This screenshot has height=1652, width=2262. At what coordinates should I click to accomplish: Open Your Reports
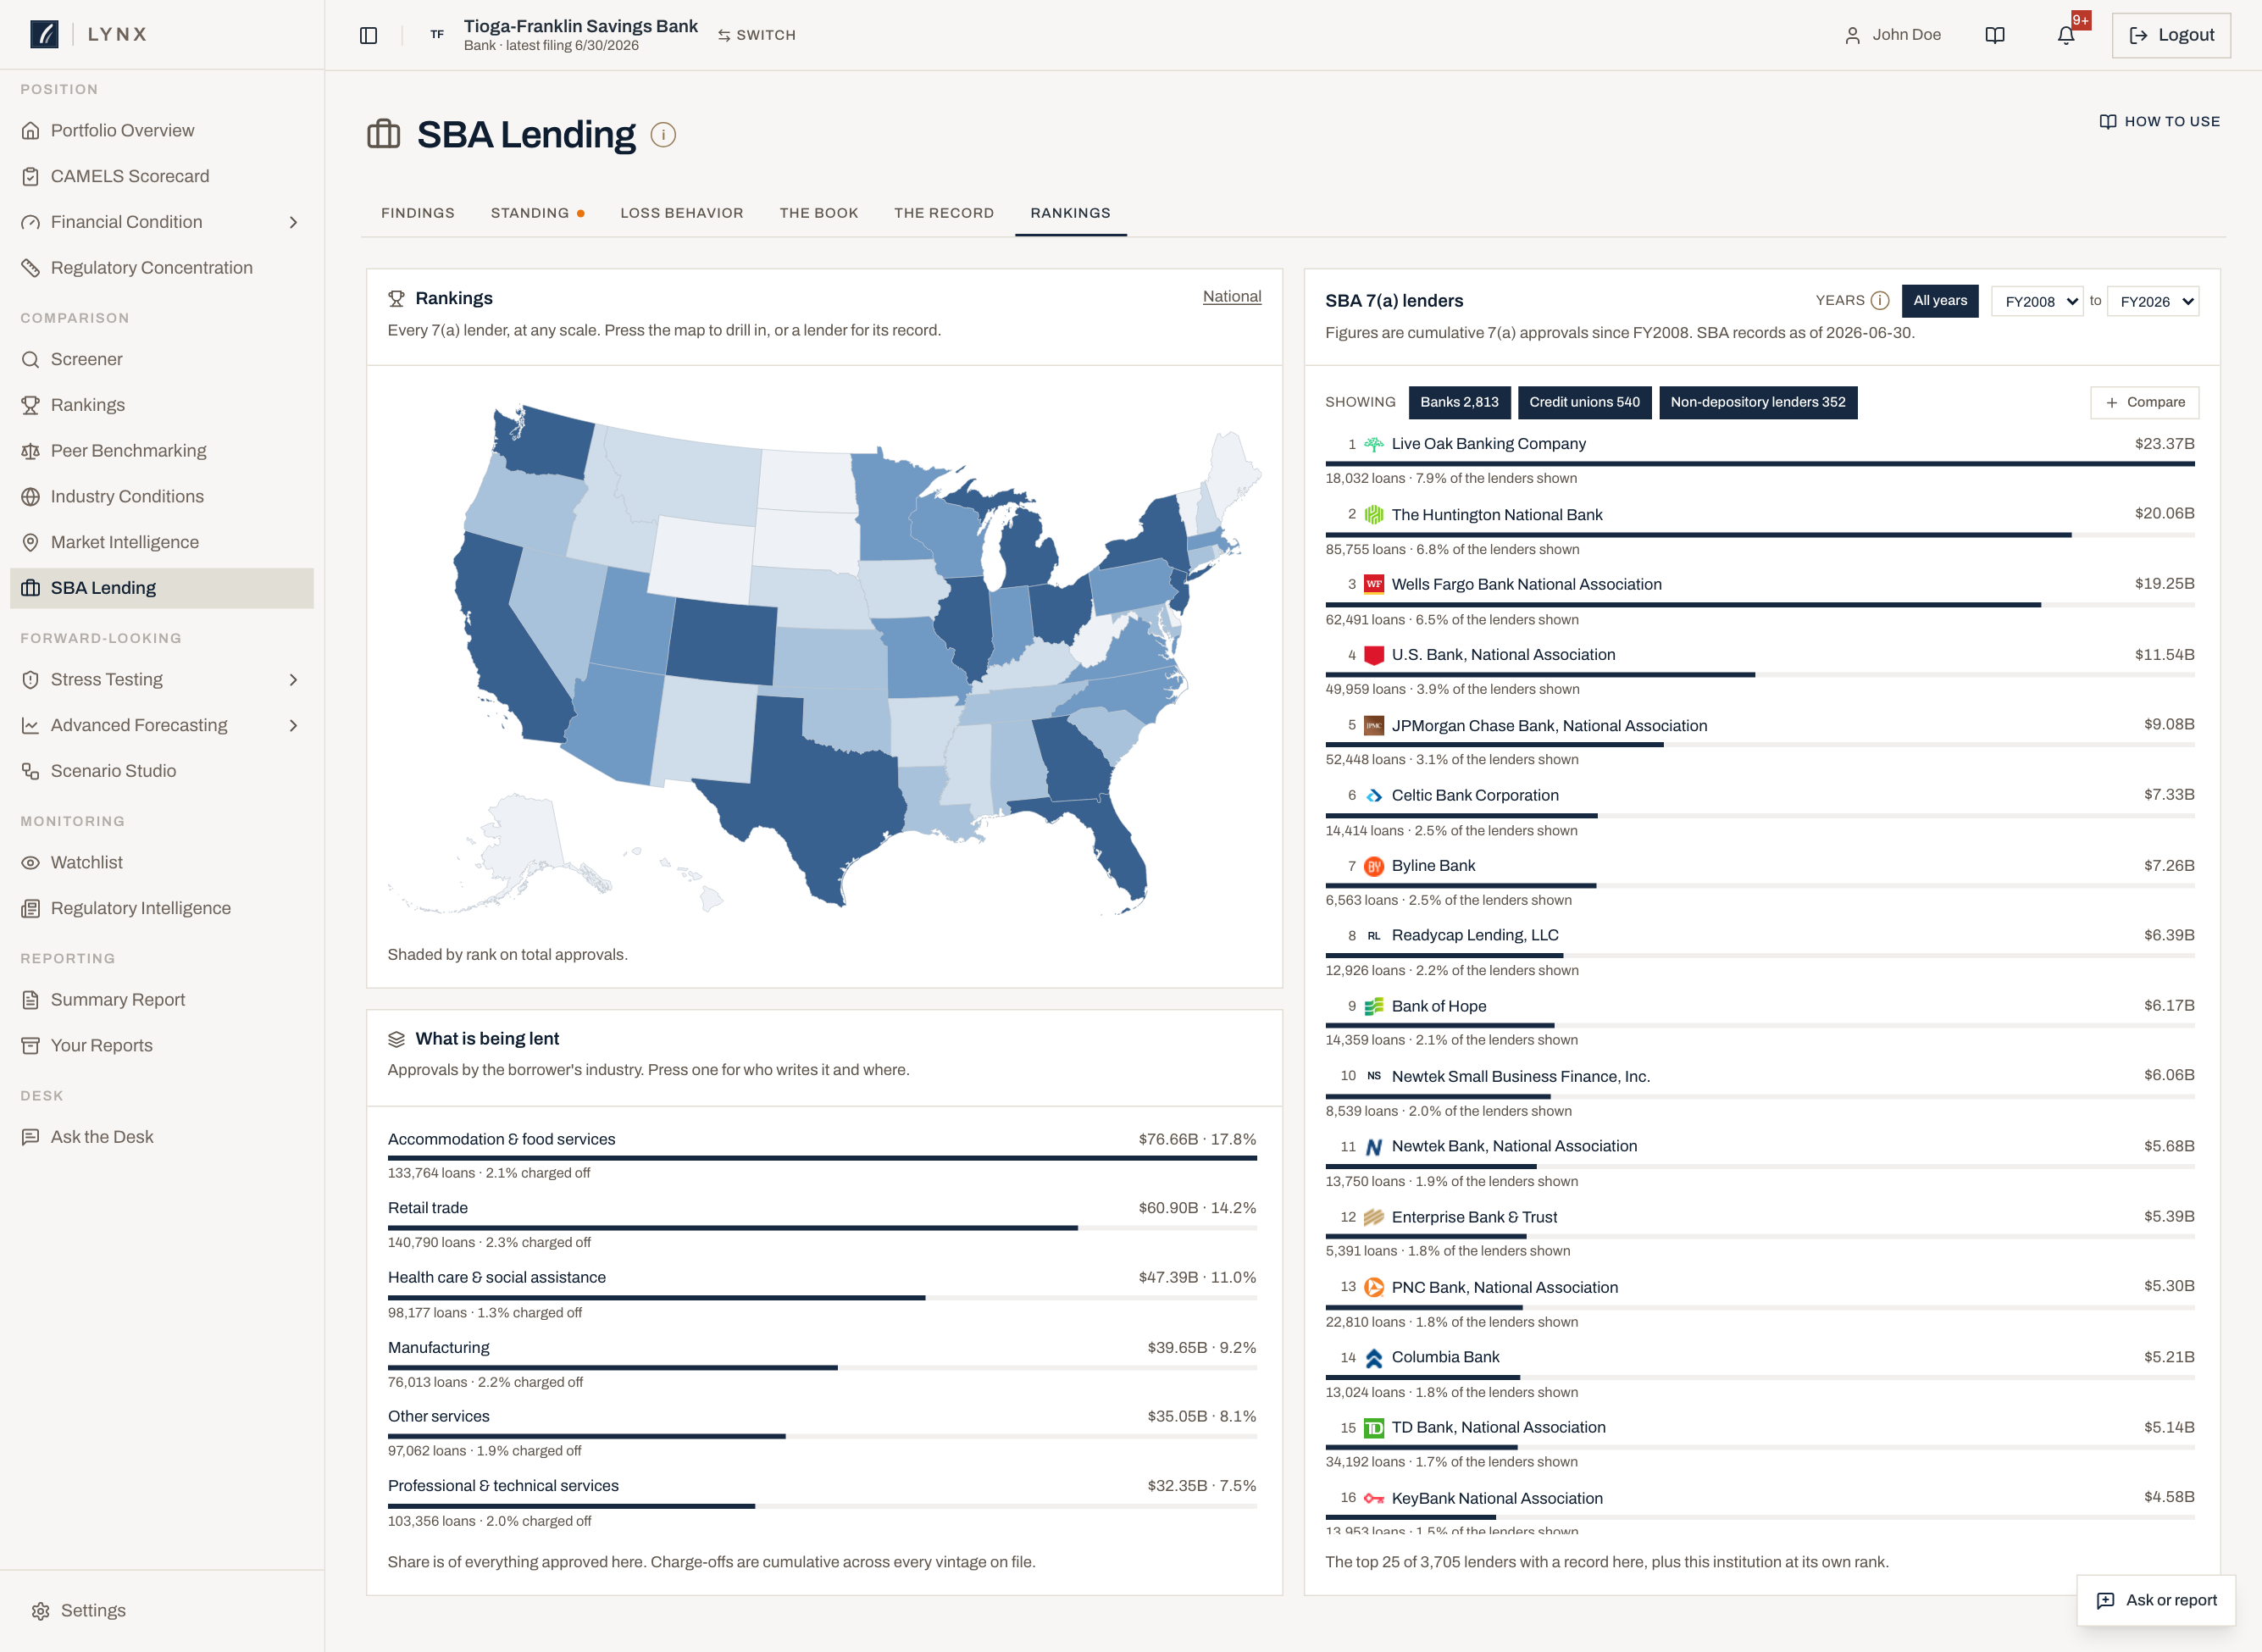[162, 1046]
